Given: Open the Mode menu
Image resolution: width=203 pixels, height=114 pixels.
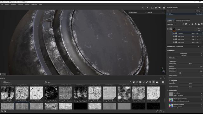Looking at the screenshot, I should pos(7,4).
